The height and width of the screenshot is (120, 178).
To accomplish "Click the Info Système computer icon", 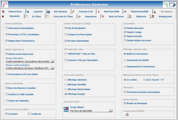I will [x=48, y=12].
